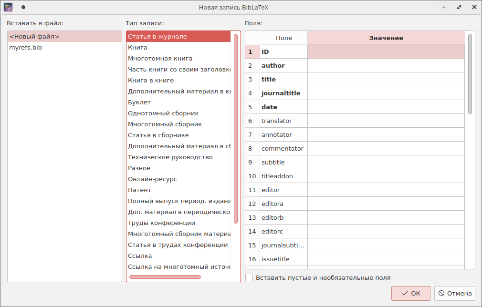Choose entry type Статья в журнале

[178, 37]
